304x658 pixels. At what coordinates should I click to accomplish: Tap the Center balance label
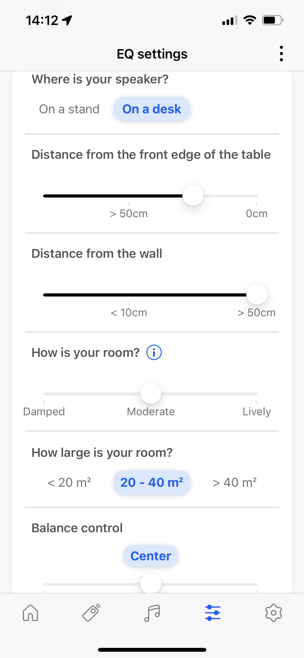coord(151,556)
